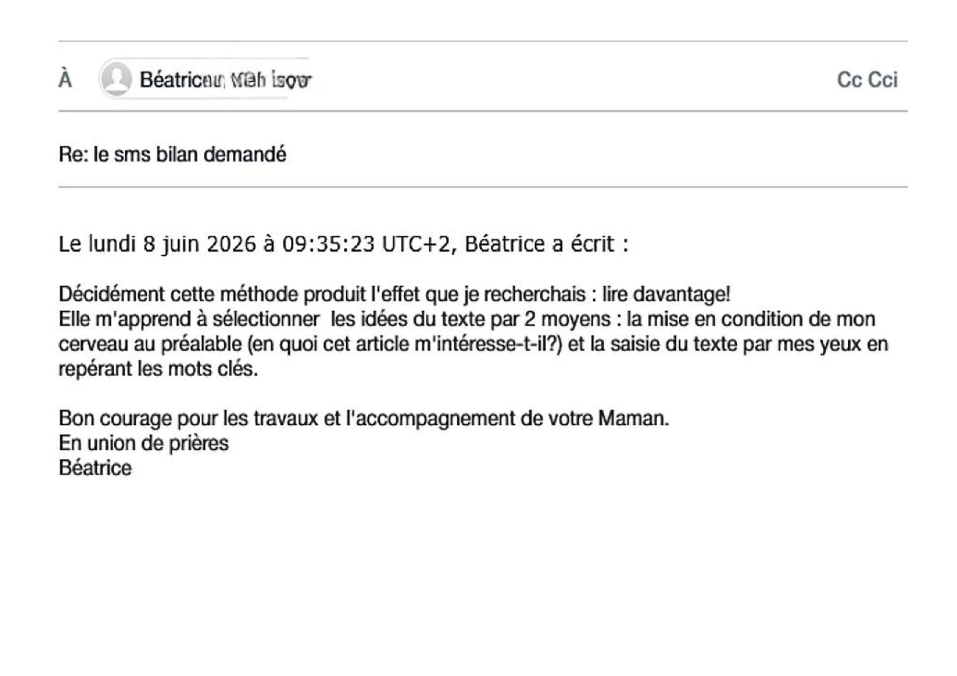Place cursor on Elle m'apprend à sélectionner
Image resolution: width=957 pixels, height=676 pixels.
pos(189,319)
